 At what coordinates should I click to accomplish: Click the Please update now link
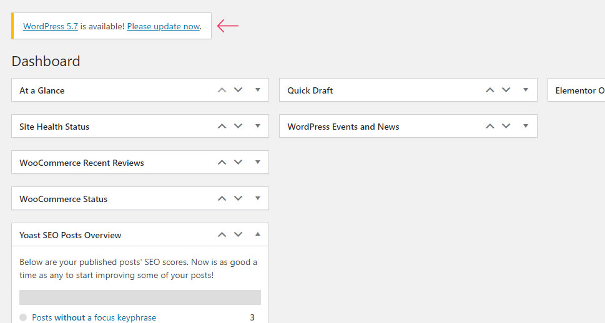(164, 26)
